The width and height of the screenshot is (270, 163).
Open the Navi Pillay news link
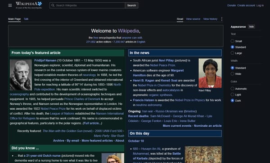(166, 60)
